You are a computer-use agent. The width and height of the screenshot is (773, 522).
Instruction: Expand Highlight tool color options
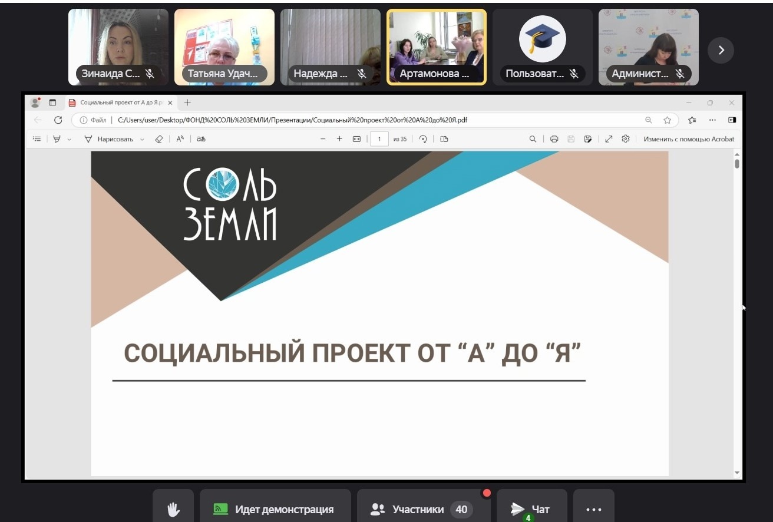pos(69,140)
